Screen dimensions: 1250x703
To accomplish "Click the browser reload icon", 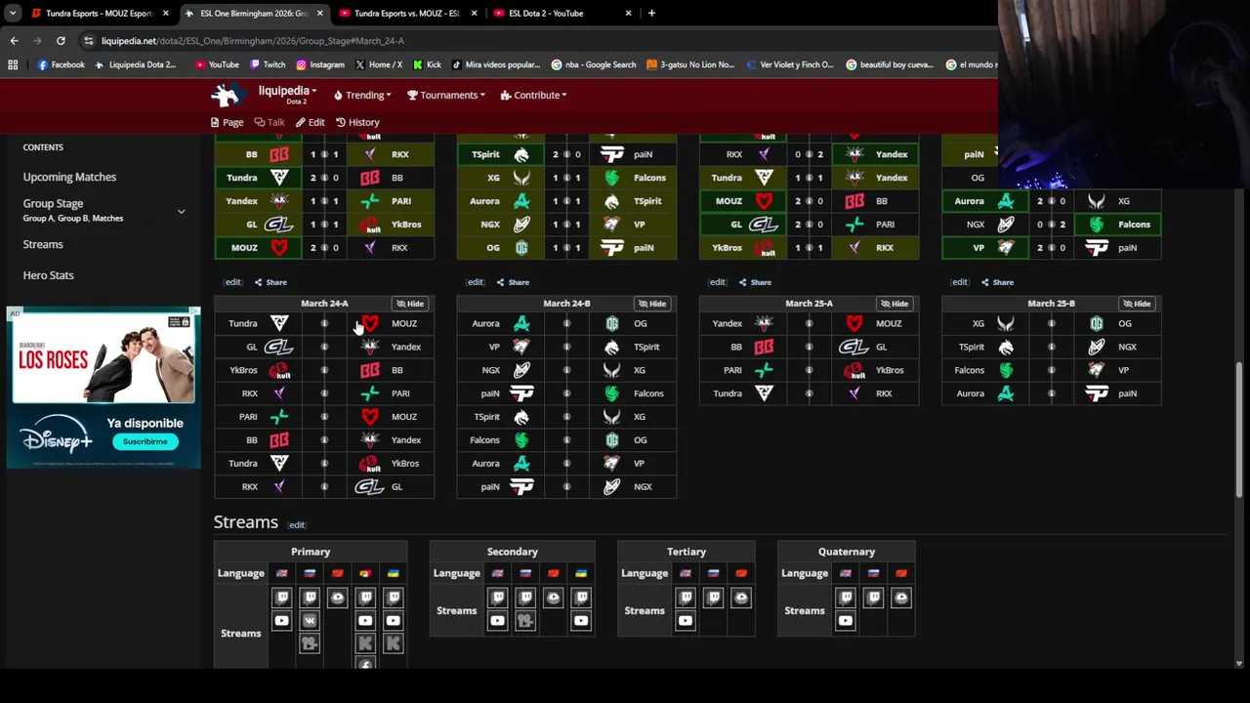I will coord(61,41).
